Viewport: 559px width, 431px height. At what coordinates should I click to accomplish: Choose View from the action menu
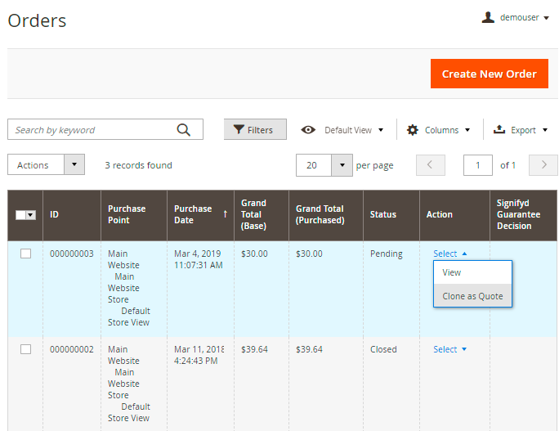click(x=452, y=272)
